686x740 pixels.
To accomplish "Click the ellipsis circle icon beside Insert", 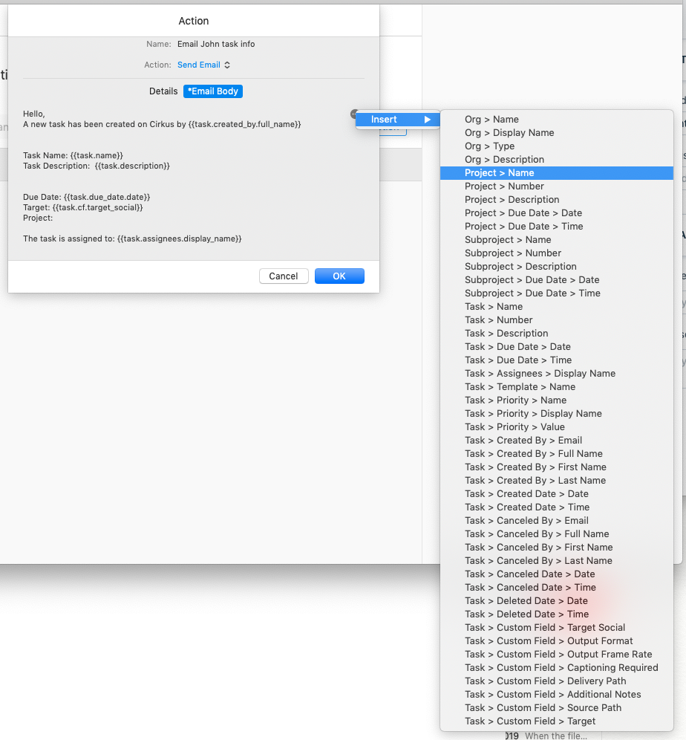I will (354, 114).
